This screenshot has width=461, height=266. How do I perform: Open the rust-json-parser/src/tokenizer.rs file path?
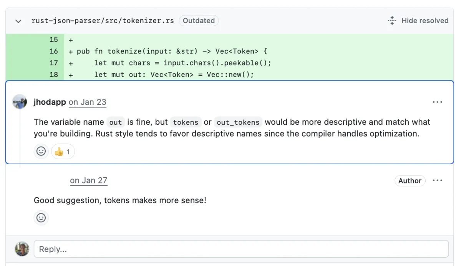point(103,21)
